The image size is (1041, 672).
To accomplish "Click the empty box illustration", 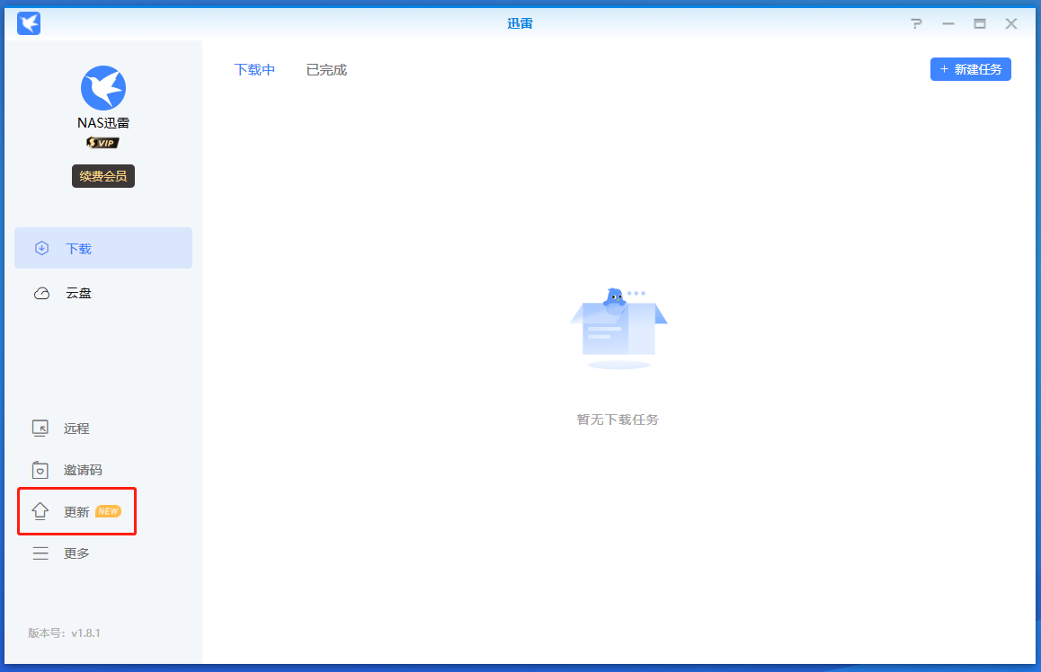I will [618, 328].
